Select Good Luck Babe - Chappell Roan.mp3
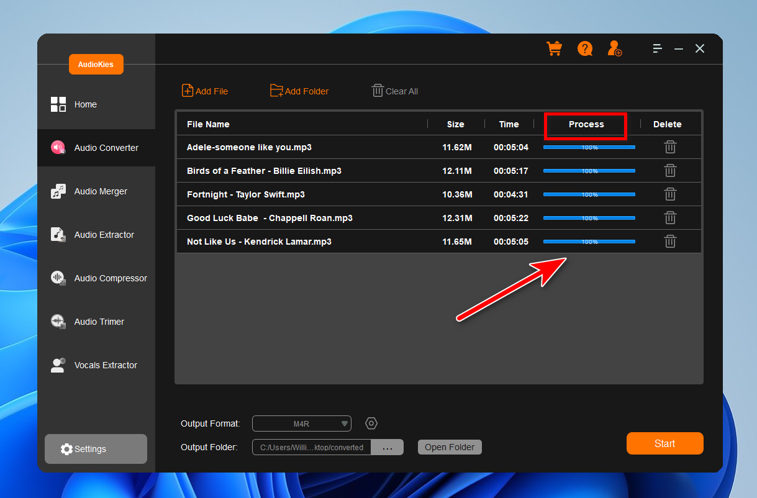 click(270, 218)
